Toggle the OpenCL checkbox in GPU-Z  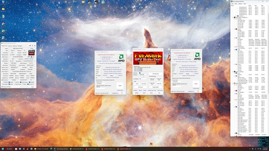click(9, 82)
